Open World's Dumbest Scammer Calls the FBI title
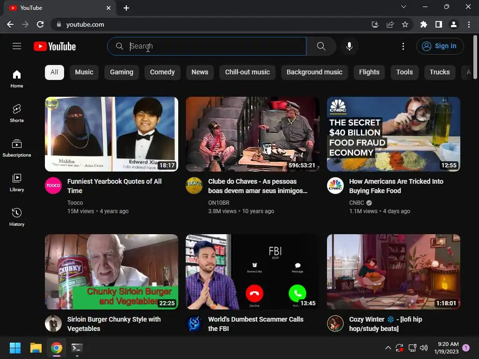Image resolution: width=479 pixels, height=359 pixels. pos(256,324)
